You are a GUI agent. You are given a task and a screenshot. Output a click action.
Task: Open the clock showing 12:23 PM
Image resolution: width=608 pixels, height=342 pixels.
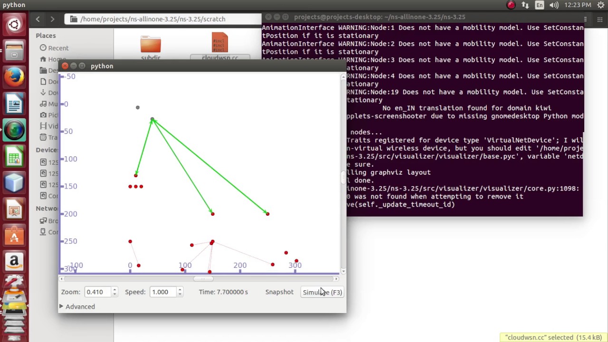579,5
